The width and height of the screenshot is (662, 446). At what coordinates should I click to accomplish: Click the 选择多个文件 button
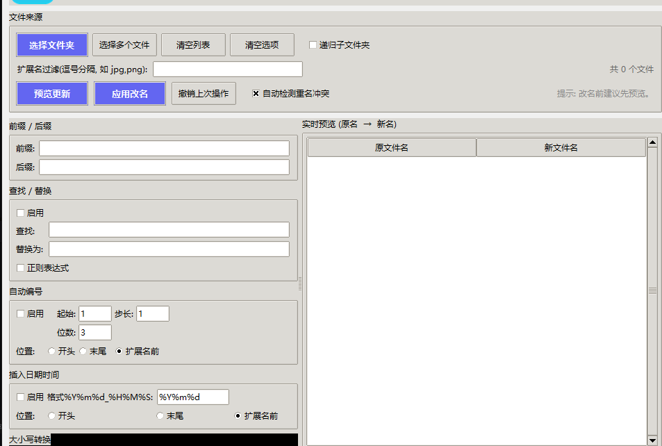pyautogui.click(x=124, y=44)
